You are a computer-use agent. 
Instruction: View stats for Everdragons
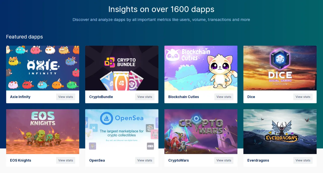click(x=303, y=160)
